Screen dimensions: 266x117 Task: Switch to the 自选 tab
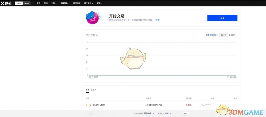(x=87, y=90)
